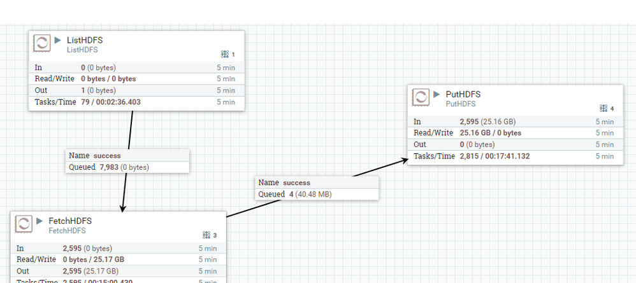Click ListHDFS Out value 1 (0 bytes)
The width and height of the screenshot is (636, 283).
(99, 90)
